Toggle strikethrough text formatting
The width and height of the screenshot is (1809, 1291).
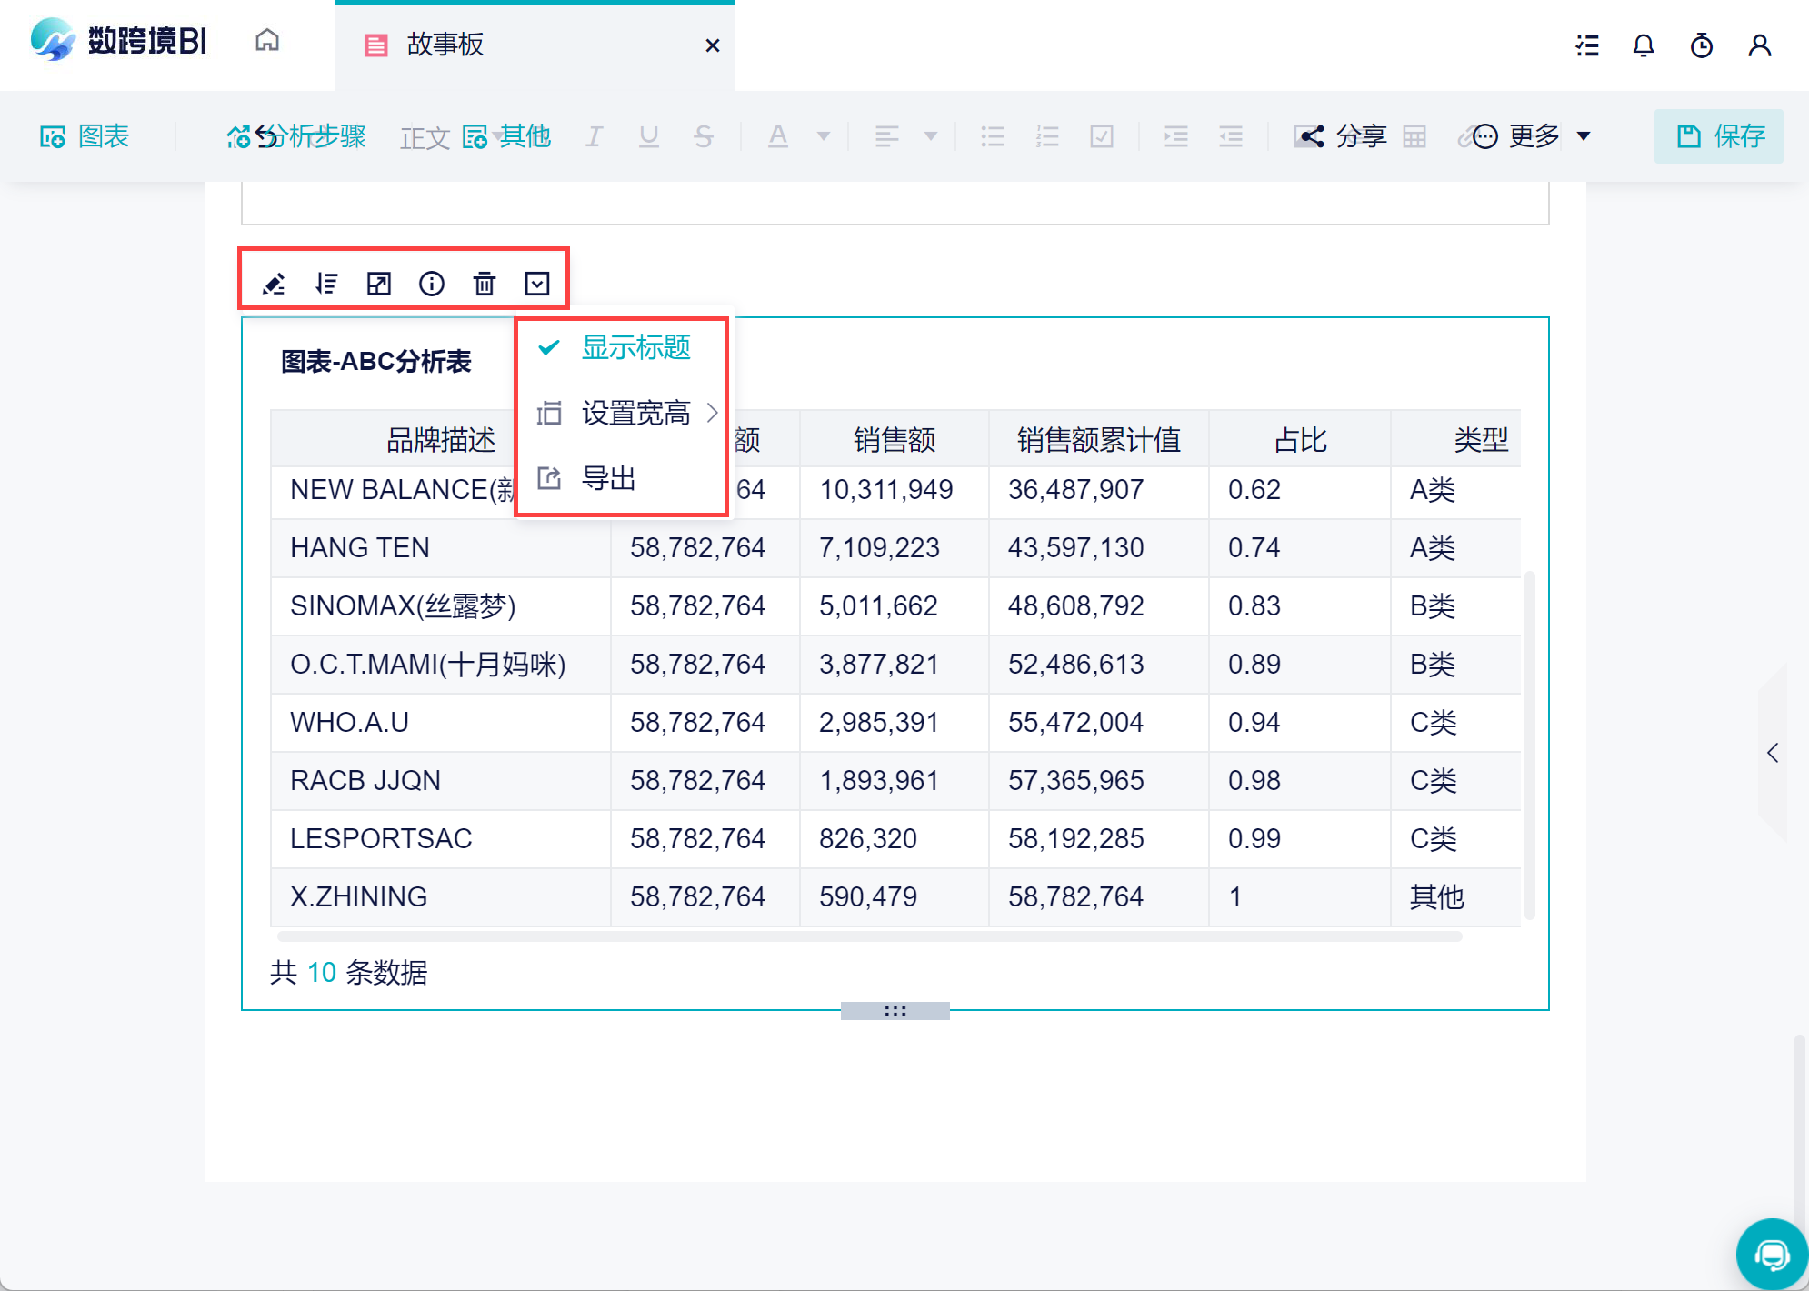pyautogui.click(x=704, y=136)
